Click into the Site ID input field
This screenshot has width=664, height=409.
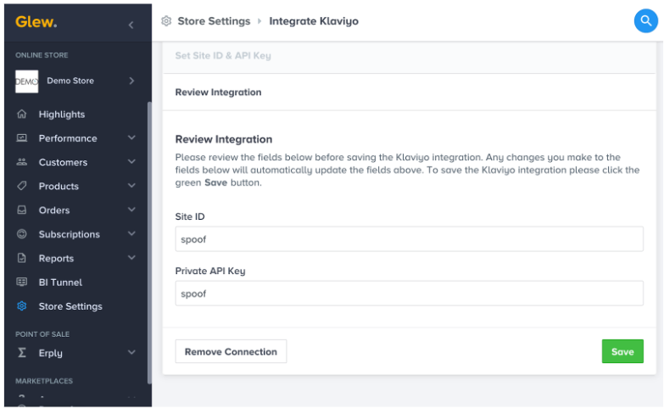(409, 239)
